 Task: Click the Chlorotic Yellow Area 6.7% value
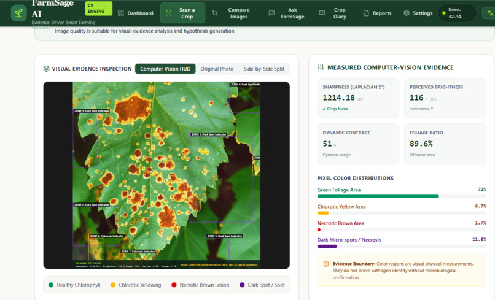coord(480,206)
